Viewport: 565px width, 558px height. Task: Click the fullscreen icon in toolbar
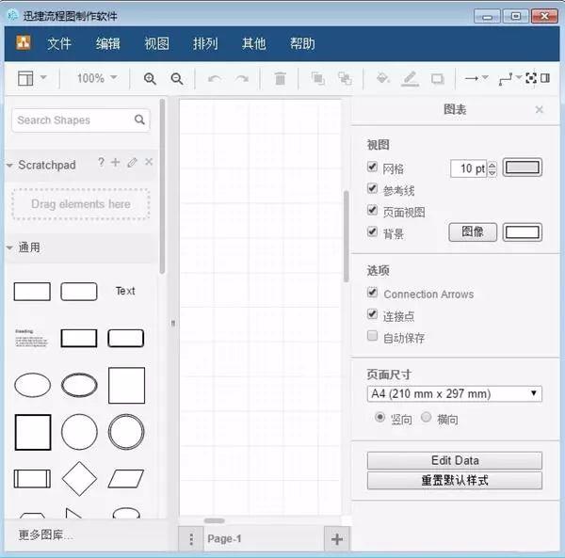531,78
